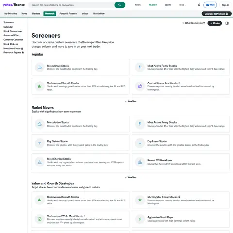The image size is (233, 233).
Task: Open the Watch Now tab
Action: click(x=99, y=14)
